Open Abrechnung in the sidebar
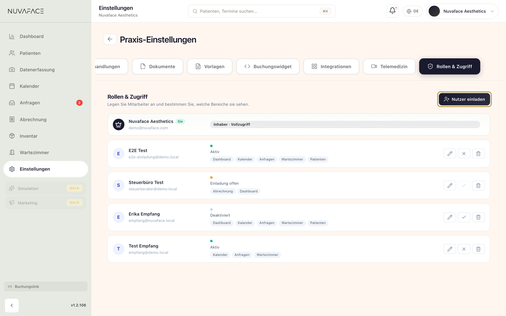Viewport: 506px width, 316px height. coord(46,119)
